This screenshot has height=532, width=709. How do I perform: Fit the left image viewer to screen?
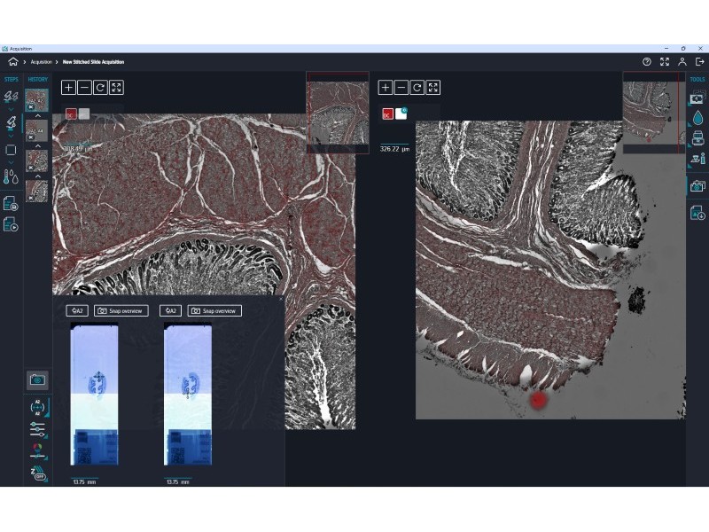point(116,87)
